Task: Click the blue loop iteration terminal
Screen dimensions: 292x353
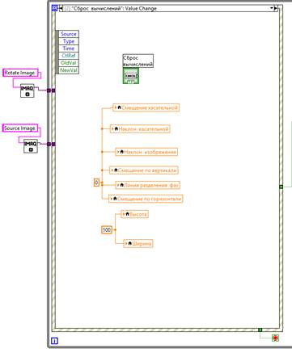Action: (54, 341)
